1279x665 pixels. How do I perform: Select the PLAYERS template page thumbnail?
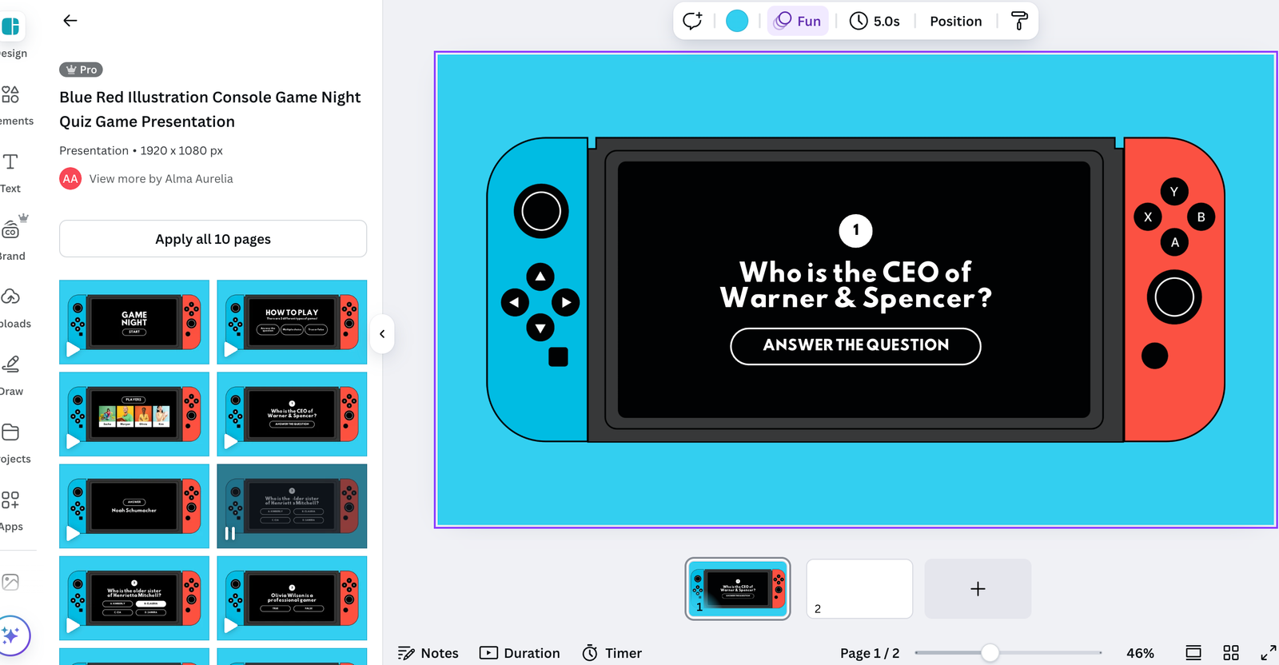pyautogui.click(x=134, y=414)
